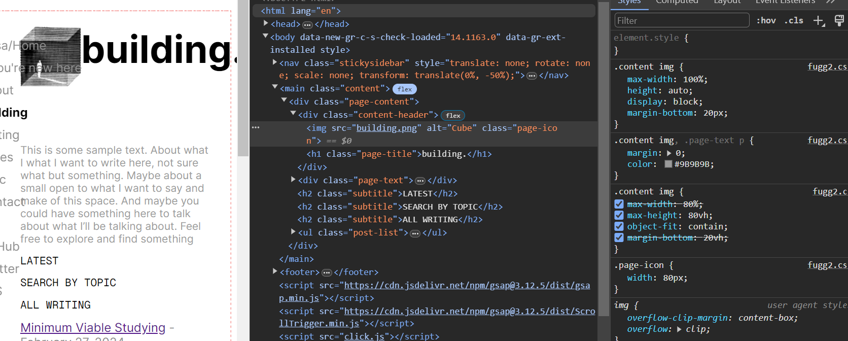
Task: Open fugg2.css link beside .content img, .page-text p
Action: click(x=828, y=141)
